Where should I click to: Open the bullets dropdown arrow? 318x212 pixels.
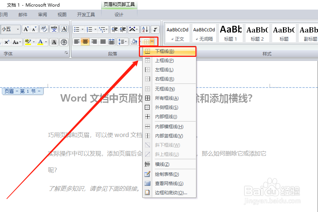tap(82, 30)
